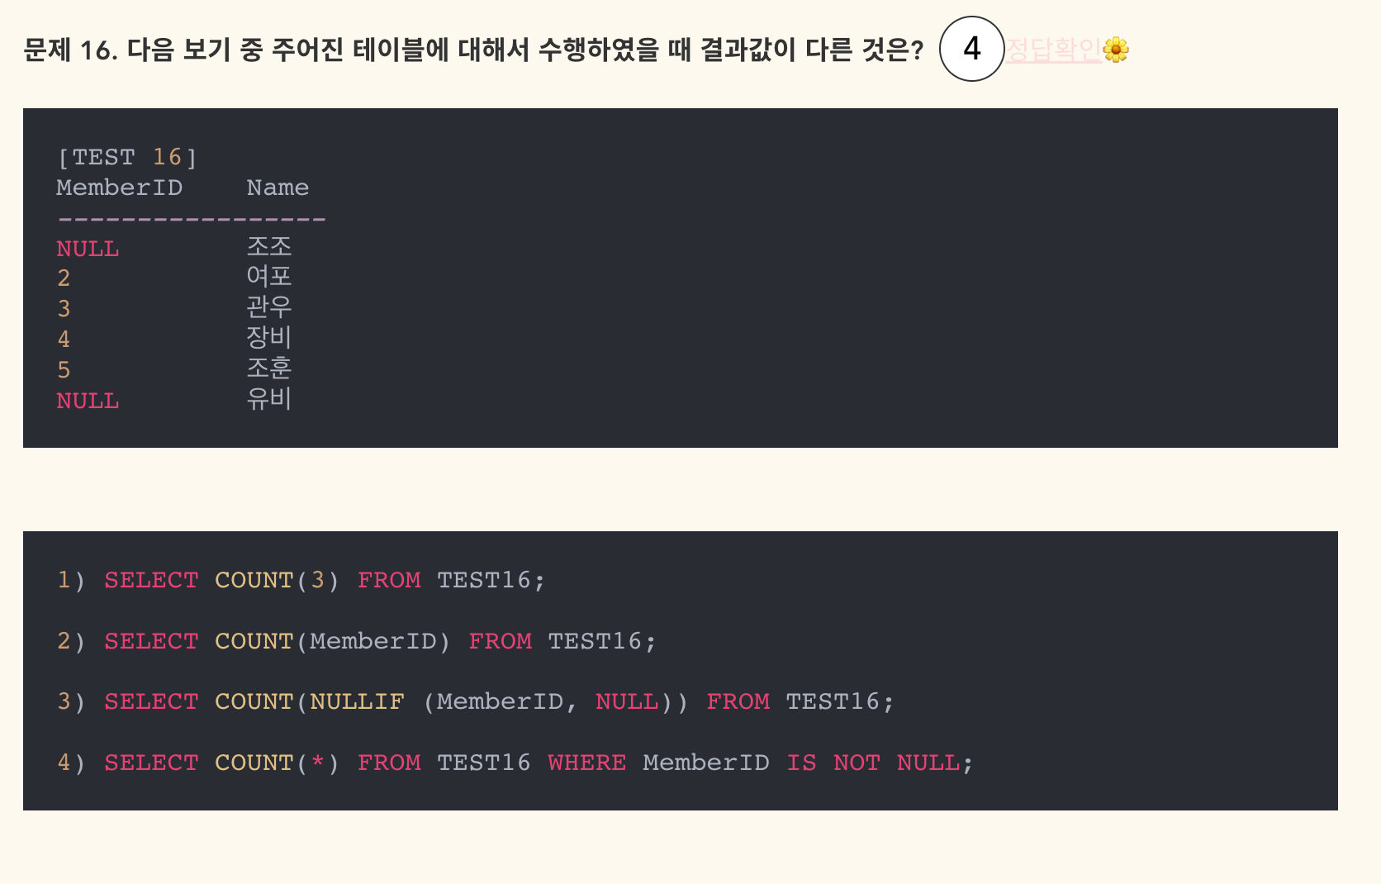The image size is (1381, 884).
Task: Click the name 조조 in table
Action: (269, 247)
